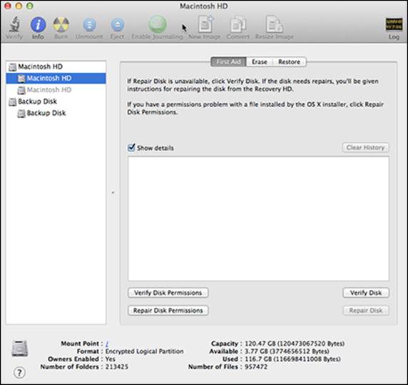The height and width of the screenshot is (385, 408).
Task: Open the Info toolbar icon
Action: pyautogui.click(x=38, y=24)
